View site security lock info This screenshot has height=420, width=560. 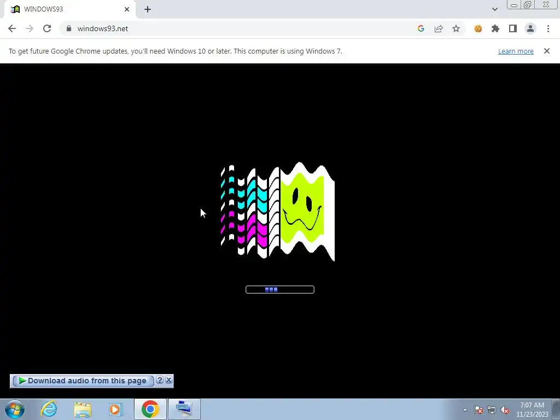pyautogui.click(x=69, y=28)
